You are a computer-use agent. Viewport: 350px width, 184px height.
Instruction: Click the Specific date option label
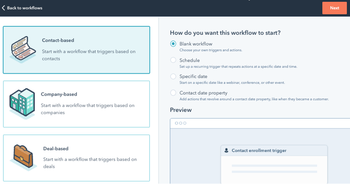[193, 76]
